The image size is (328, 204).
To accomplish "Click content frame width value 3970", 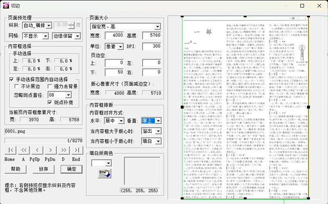I will click(29, 120).
